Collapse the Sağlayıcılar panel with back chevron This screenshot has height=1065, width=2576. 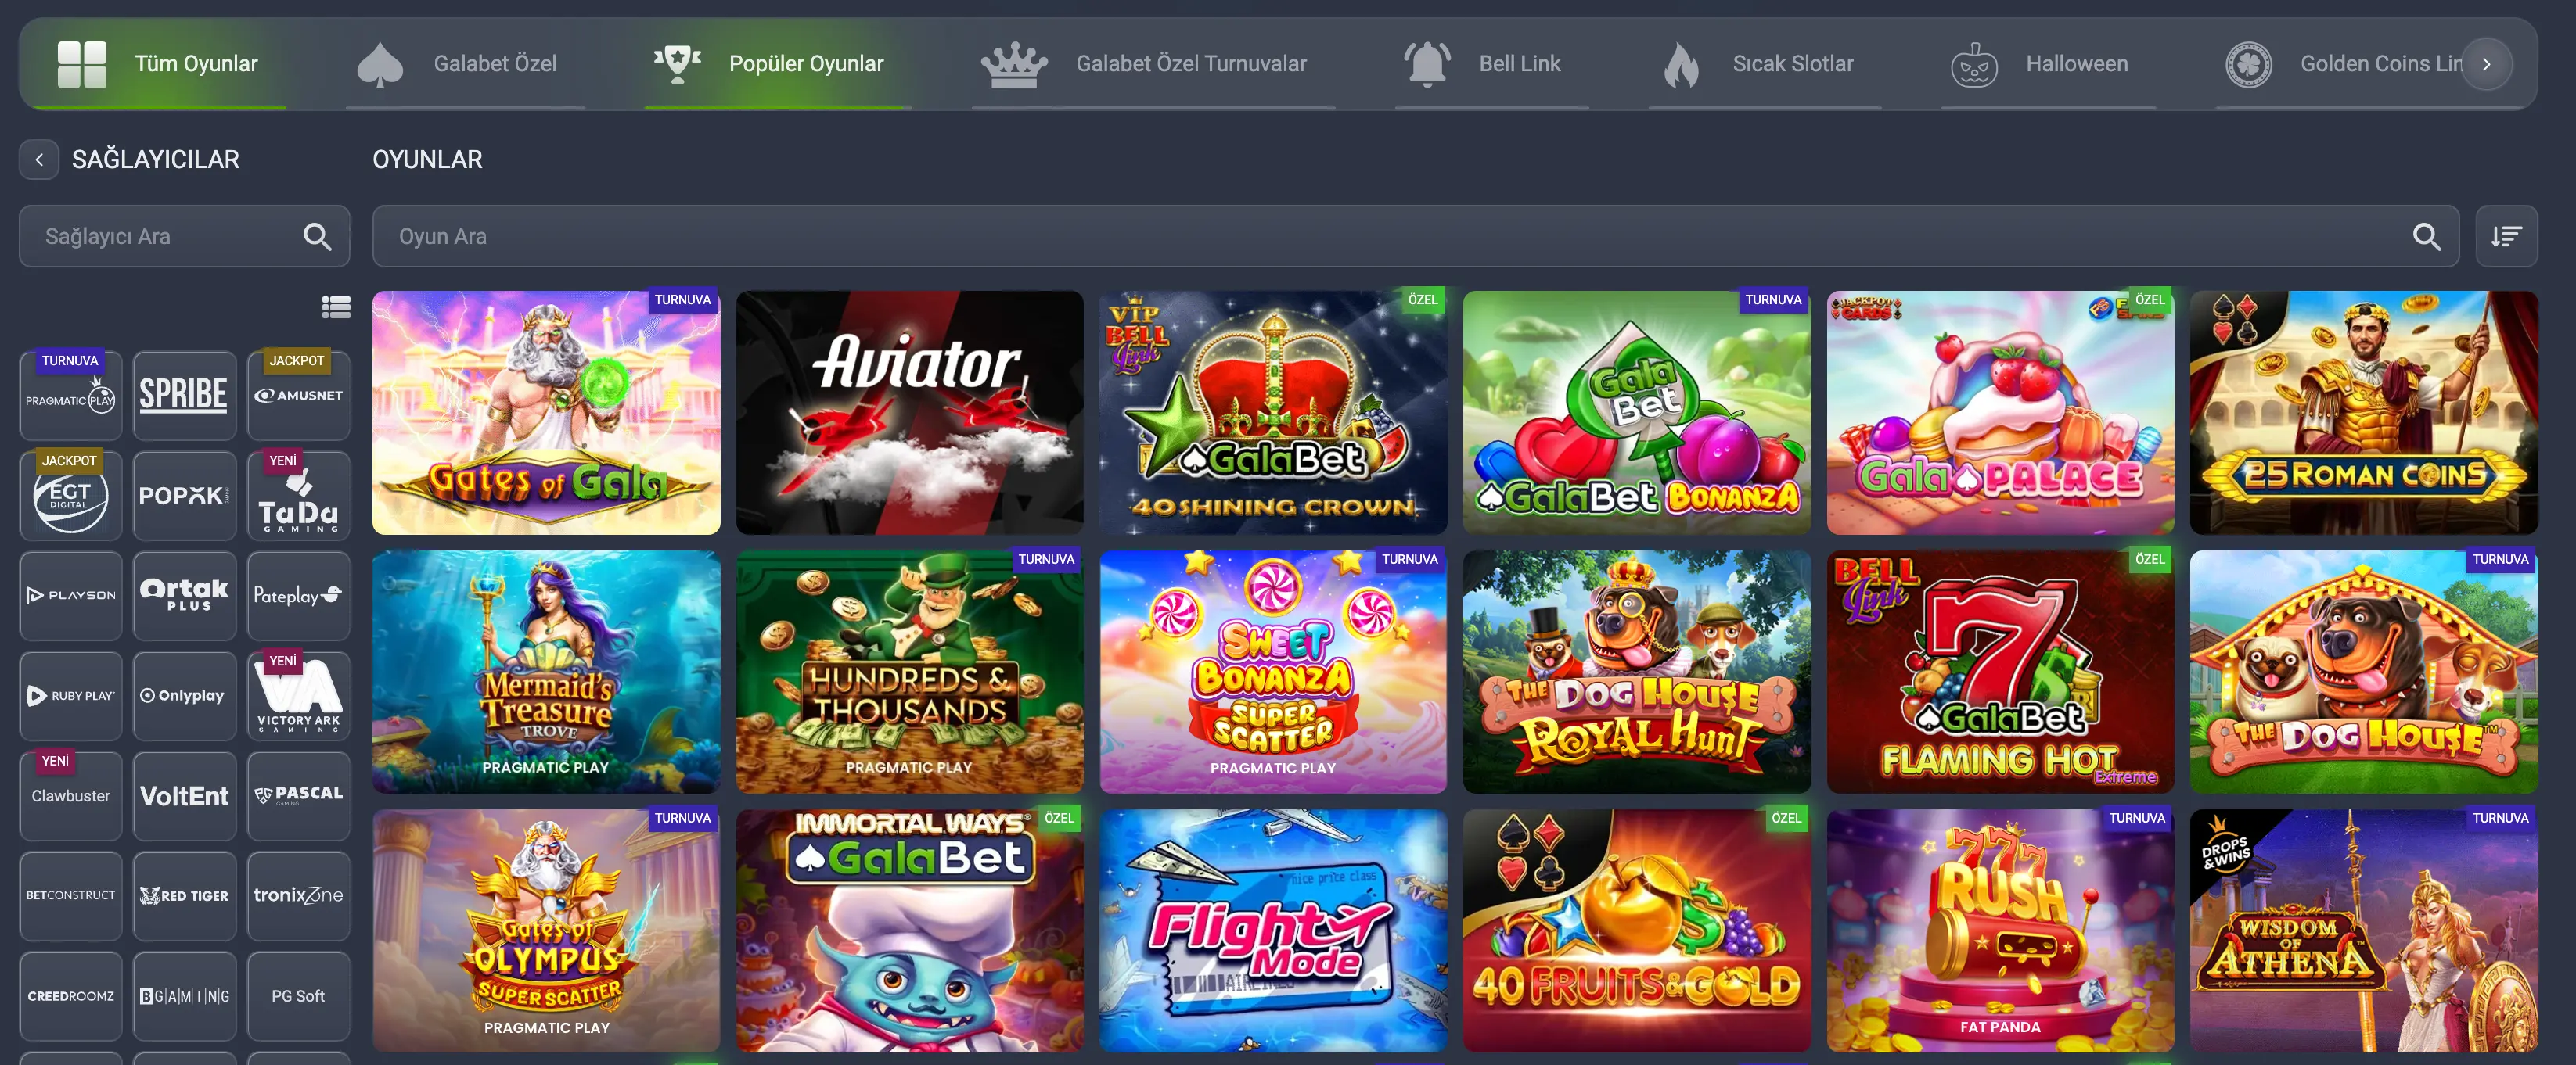point(39,160)
